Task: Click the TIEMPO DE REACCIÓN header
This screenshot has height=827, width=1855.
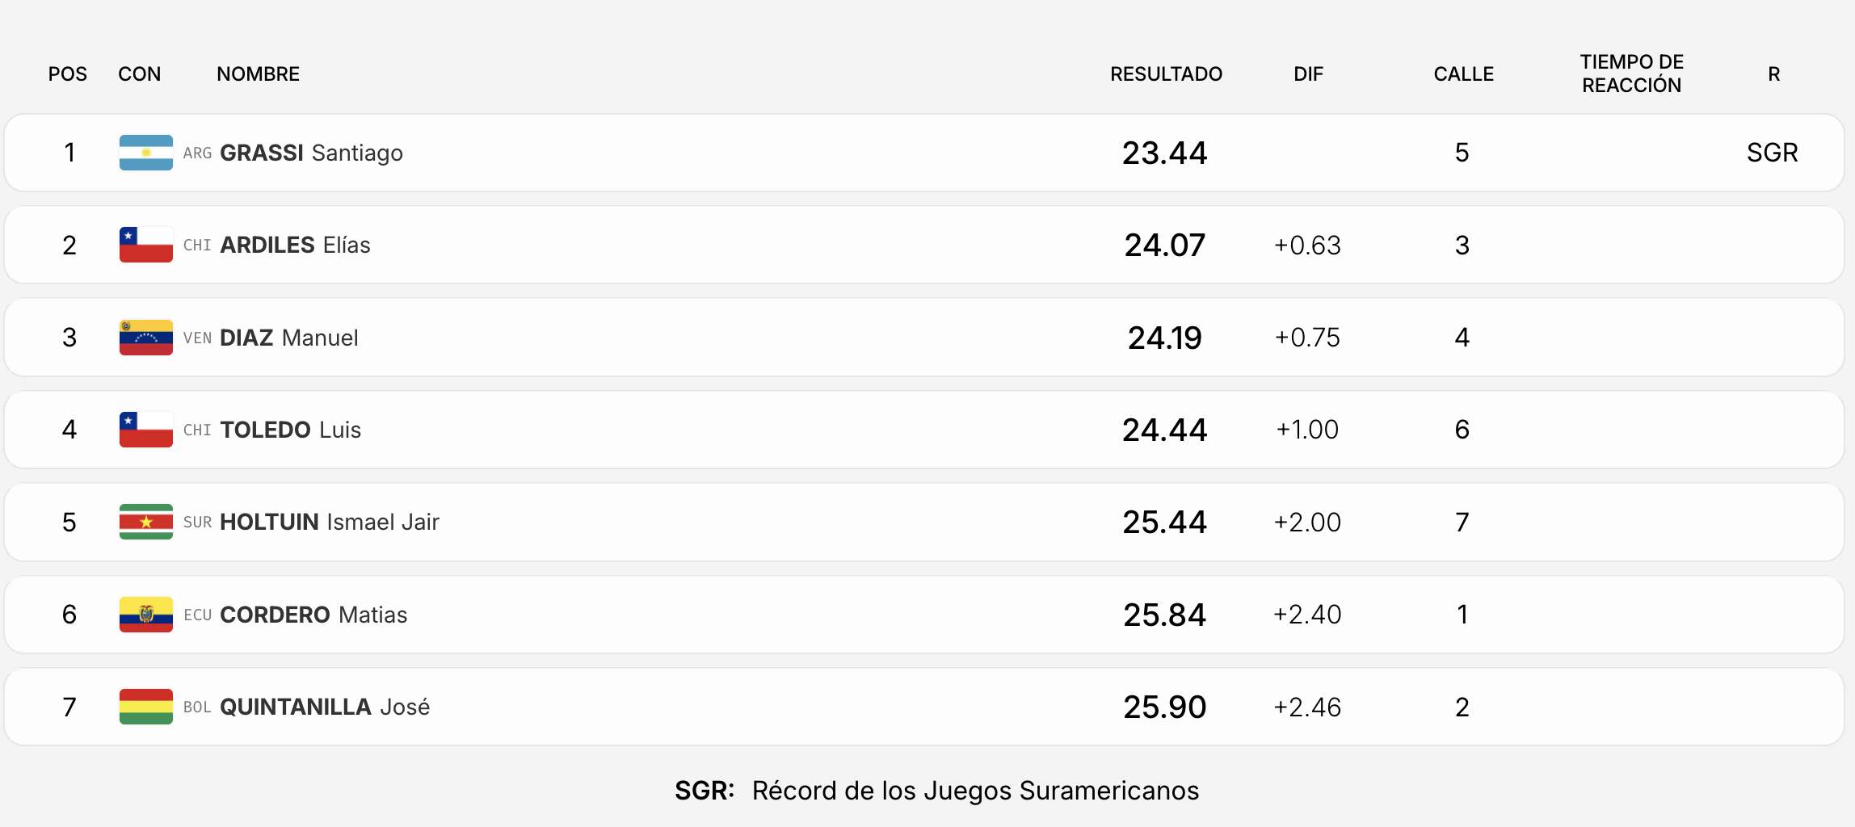Action: (x=1631, y=73)
